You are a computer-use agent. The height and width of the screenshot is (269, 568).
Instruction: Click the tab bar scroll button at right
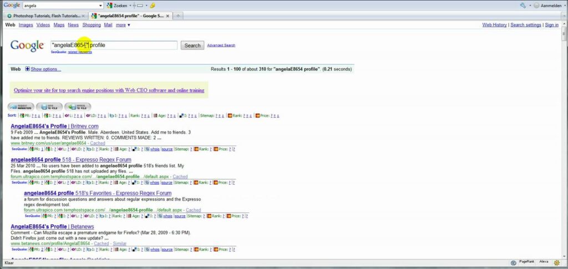coord(564,16)
